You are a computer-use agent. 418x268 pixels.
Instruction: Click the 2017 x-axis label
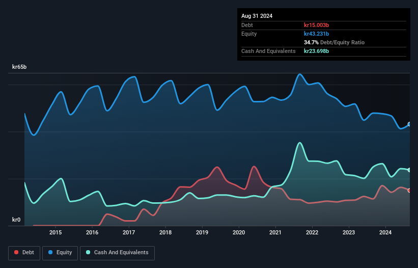click(x=129, y=232)
